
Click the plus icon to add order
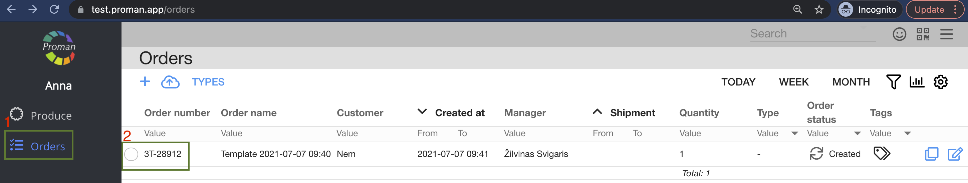(145, 81)
